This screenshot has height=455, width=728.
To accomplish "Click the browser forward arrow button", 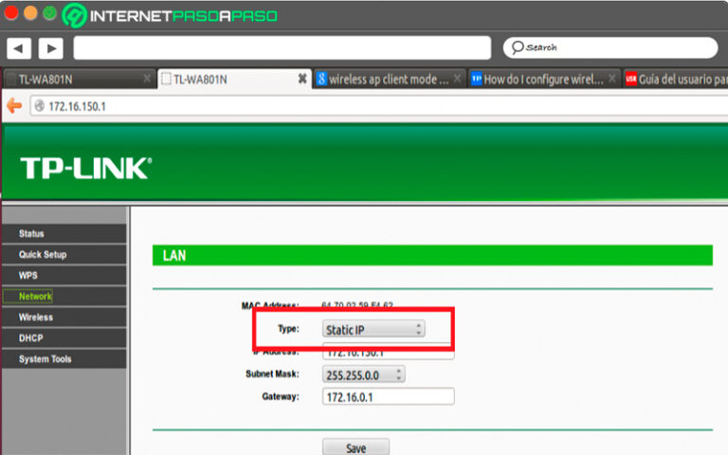I will tap(50, 48).
